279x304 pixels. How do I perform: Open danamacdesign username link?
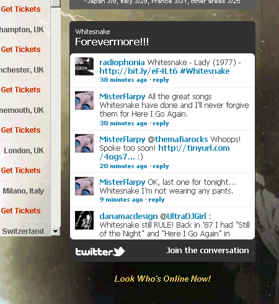click(x=128, y=217)
